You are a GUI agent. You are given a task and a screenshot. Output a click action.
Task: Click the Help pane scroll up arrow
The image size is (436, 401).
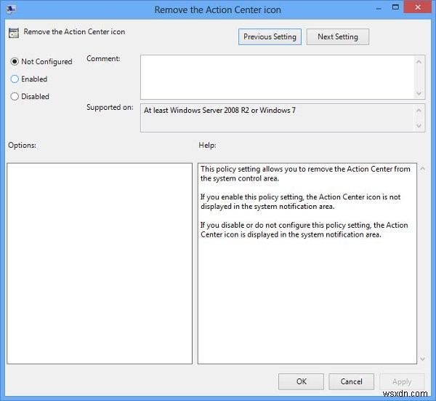pyautogui.click(x=423, y=168)
